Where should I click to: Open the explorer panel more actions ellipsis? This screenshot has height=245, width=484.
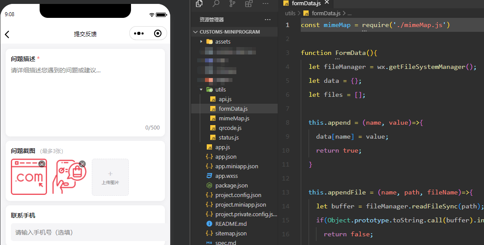pyautogui.click(x=268, y=20)
